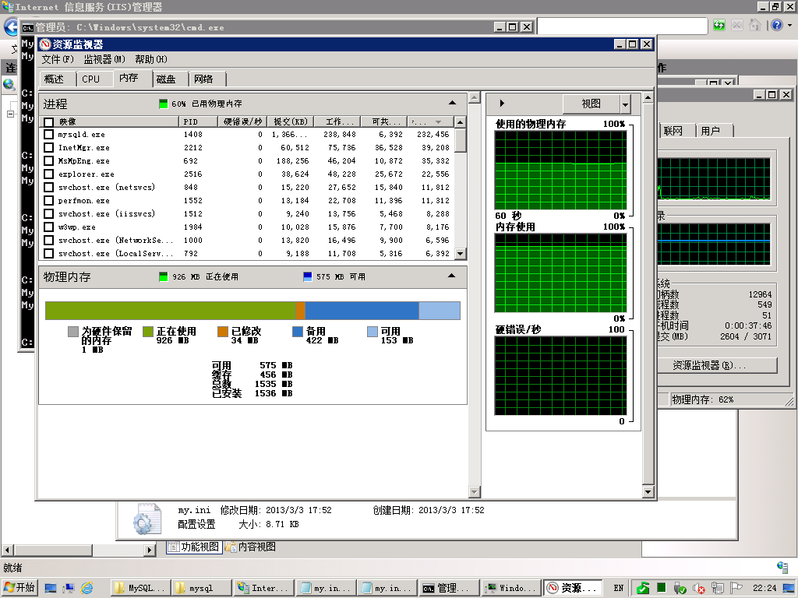Click the muted volume tray icon
This screenshot has width=798, height=598.
coord(699,589)
